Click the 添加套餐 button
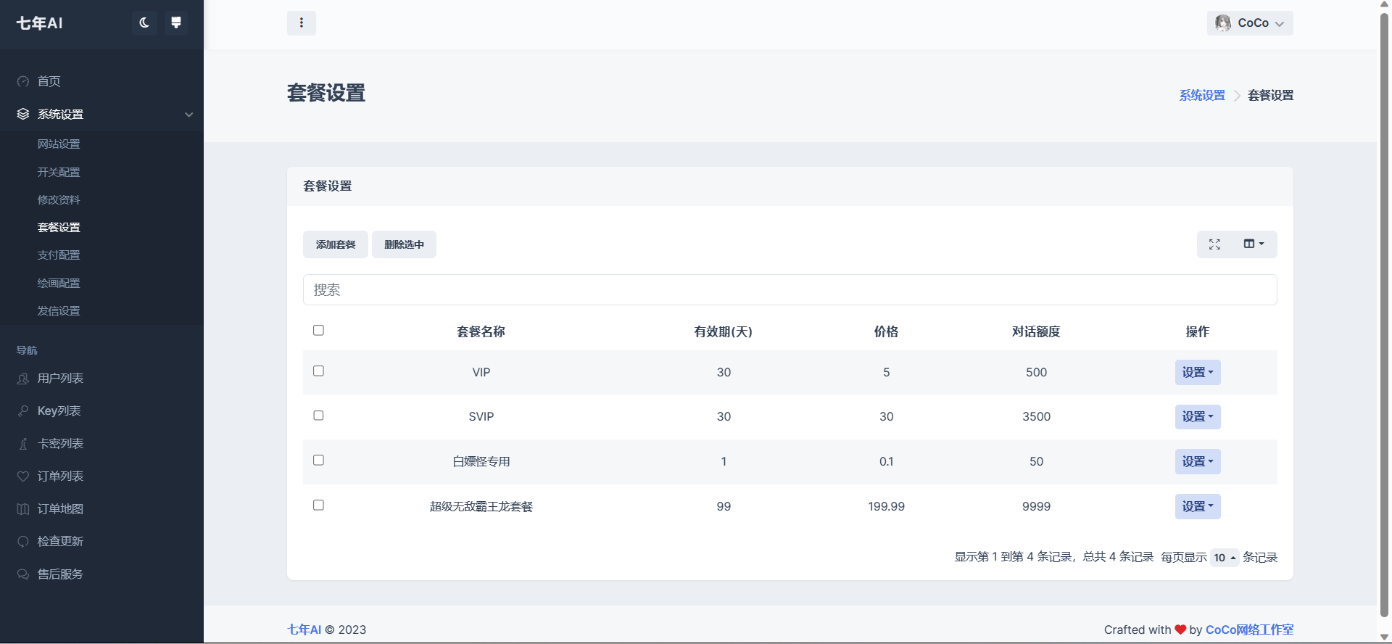 (x=336, y=244)
